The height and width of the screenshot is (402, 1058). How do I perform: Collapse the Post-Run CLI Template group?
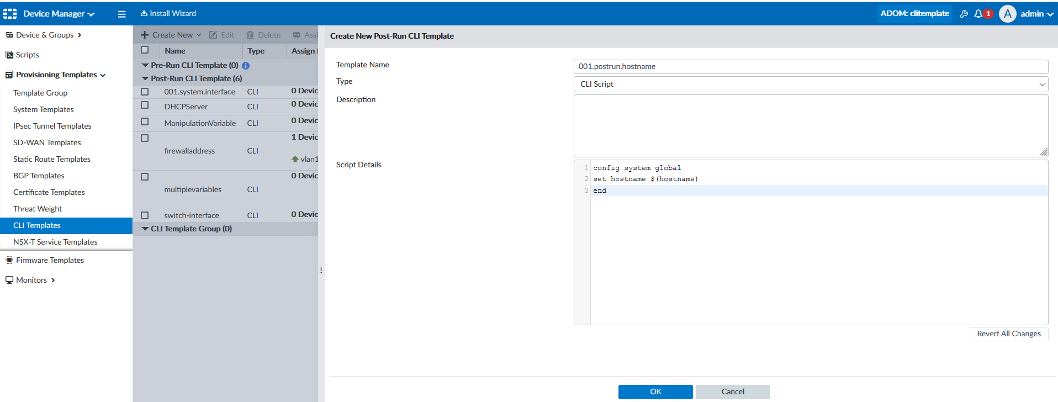pos(145,79)
